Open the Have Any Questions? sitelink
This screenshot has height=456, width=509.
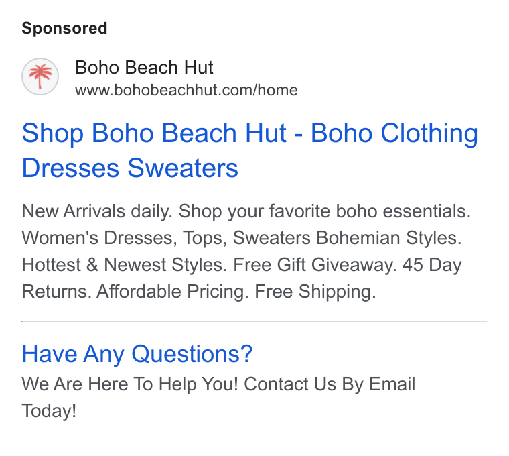(137, 354)
